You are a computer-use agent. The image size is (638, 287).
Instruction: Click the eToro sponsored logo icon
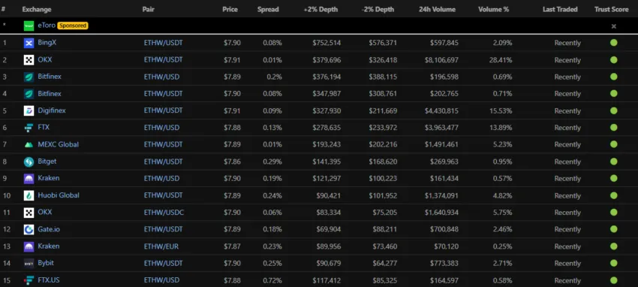(29, 26)
